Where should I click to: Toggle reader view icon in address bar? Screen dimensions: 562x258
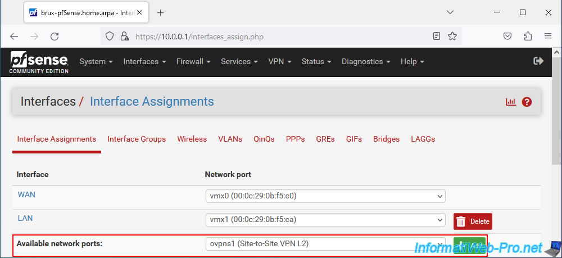pyautogui.click(x=437, y=36)
